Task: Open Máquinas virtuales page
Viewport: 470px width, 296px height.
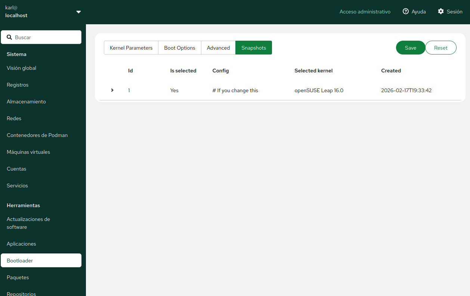Action: click(28, 152)
